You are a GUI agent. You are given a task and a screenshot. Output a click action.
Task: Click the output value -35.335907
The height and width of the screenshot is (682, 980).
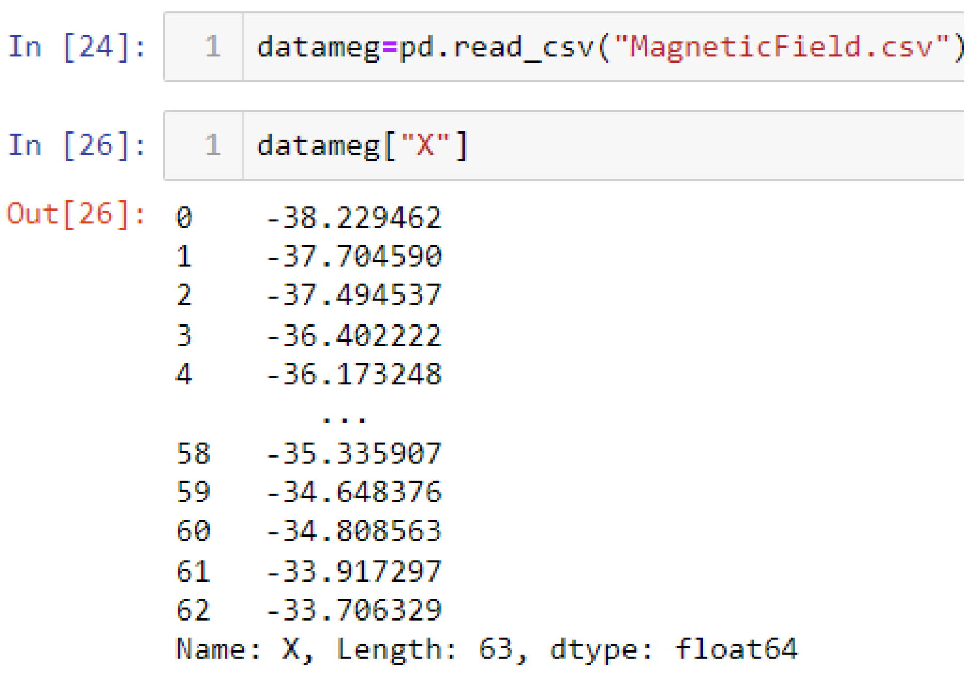[354, 454]
